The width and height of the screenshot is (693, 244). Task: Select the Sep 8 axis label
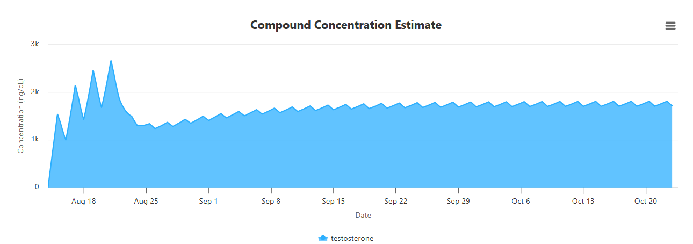coord(271,202)
